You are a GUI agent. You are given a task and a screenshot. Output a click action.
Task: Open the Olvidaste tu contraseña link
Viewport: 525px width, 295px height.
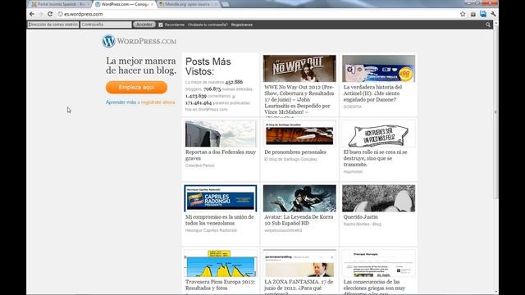pos(208,25)
